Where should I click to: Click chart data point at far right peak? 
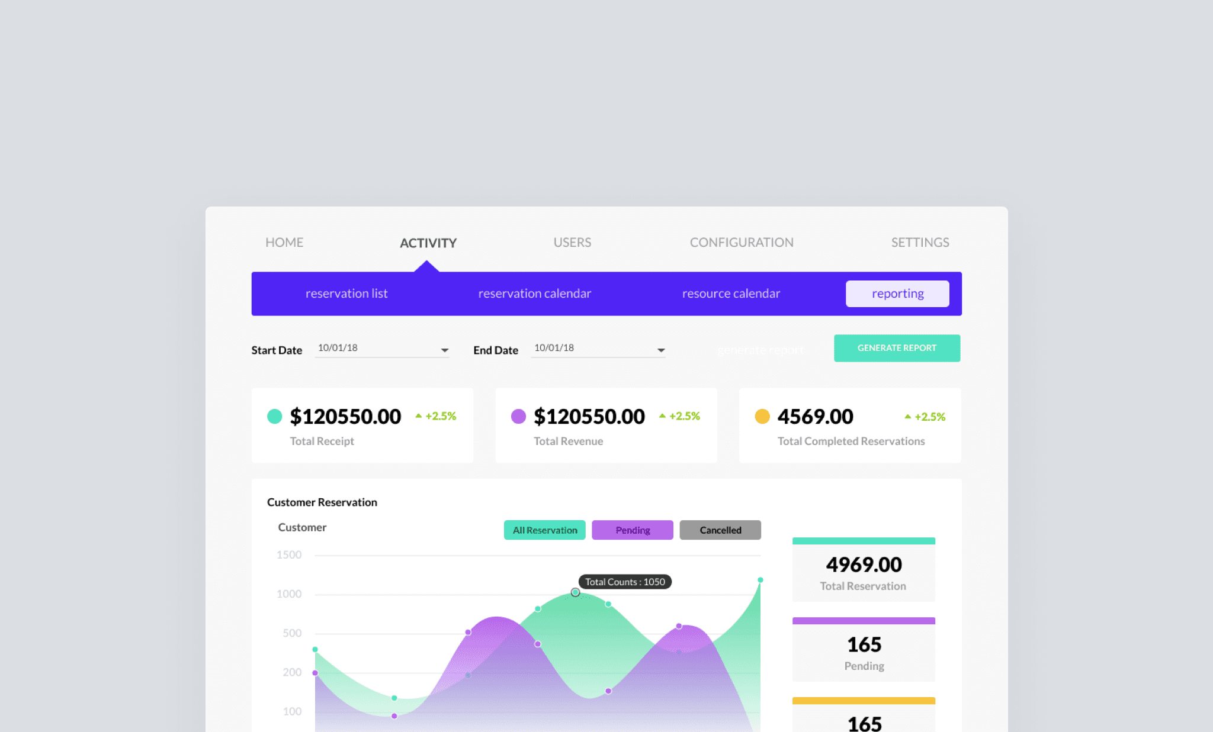tap(760, 580)
